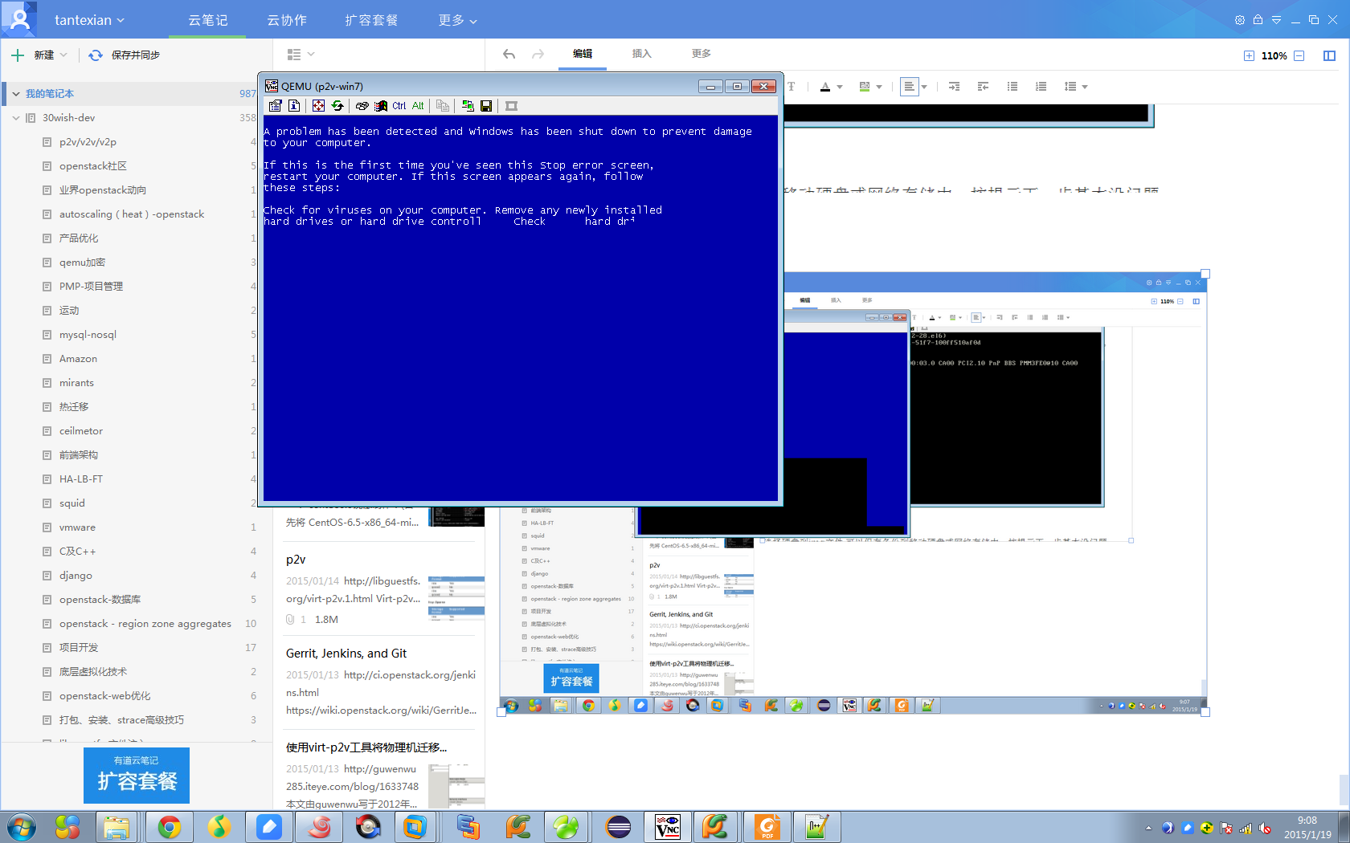This screenshot has height=843, width=1350.
Task: Request screen refresh in QEMU VNC toolbar
Action: coord(337,106)
